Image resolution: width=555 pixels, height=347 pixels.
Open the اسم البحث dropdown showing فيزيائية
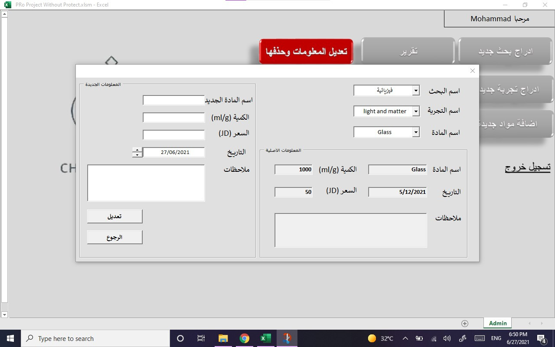415,90
